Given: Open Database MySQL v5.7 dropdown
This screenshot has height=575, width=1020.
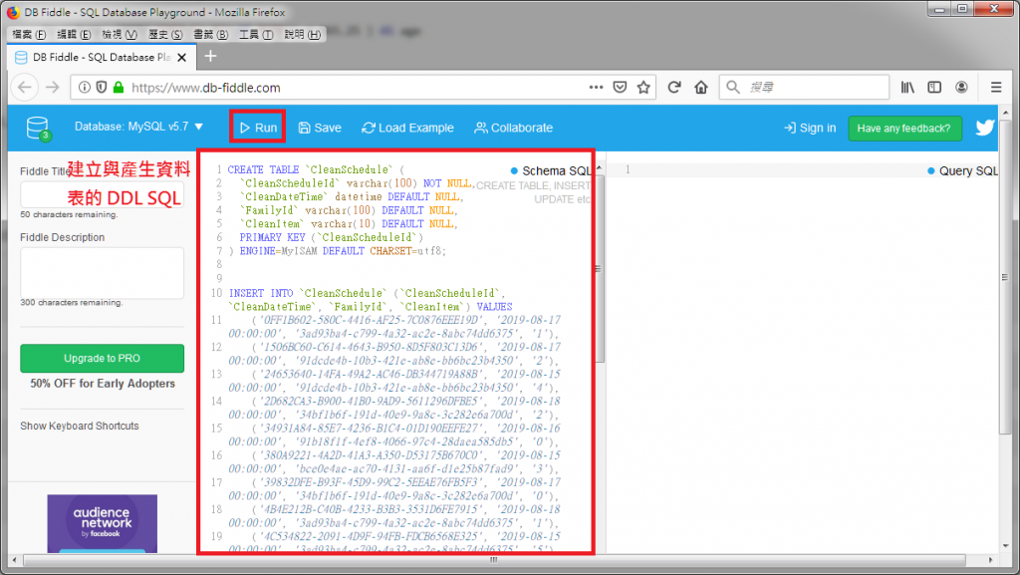Looking at the screenshot, I should click(138, 127).
